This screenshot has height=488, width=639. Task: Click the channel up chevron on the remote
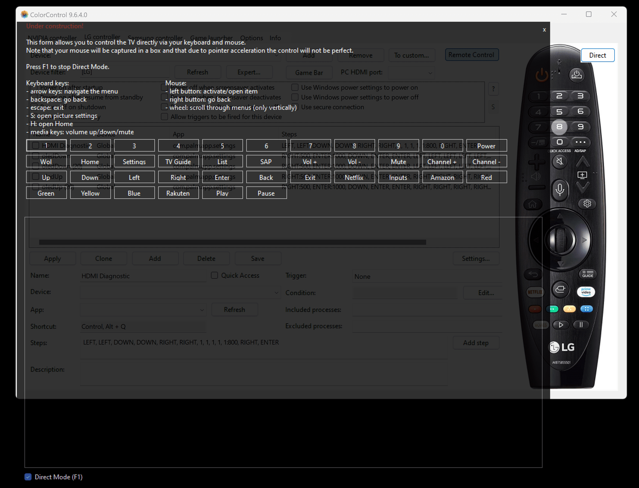tap(583, 161)
